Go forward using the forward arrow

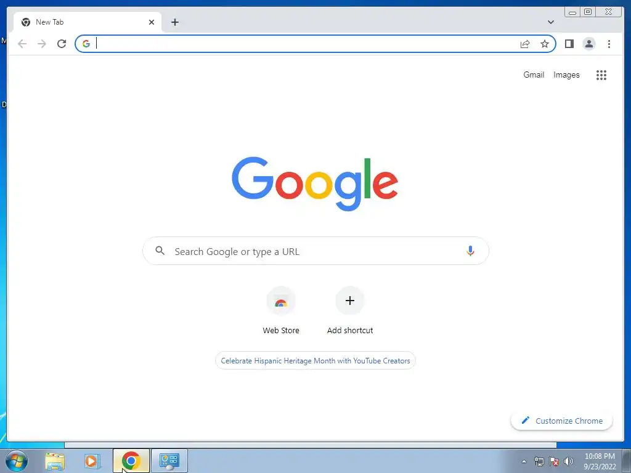[42, 44]
